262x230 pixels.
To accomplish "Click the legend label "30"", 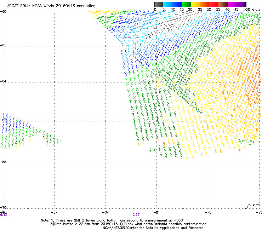I will point(209,10).
